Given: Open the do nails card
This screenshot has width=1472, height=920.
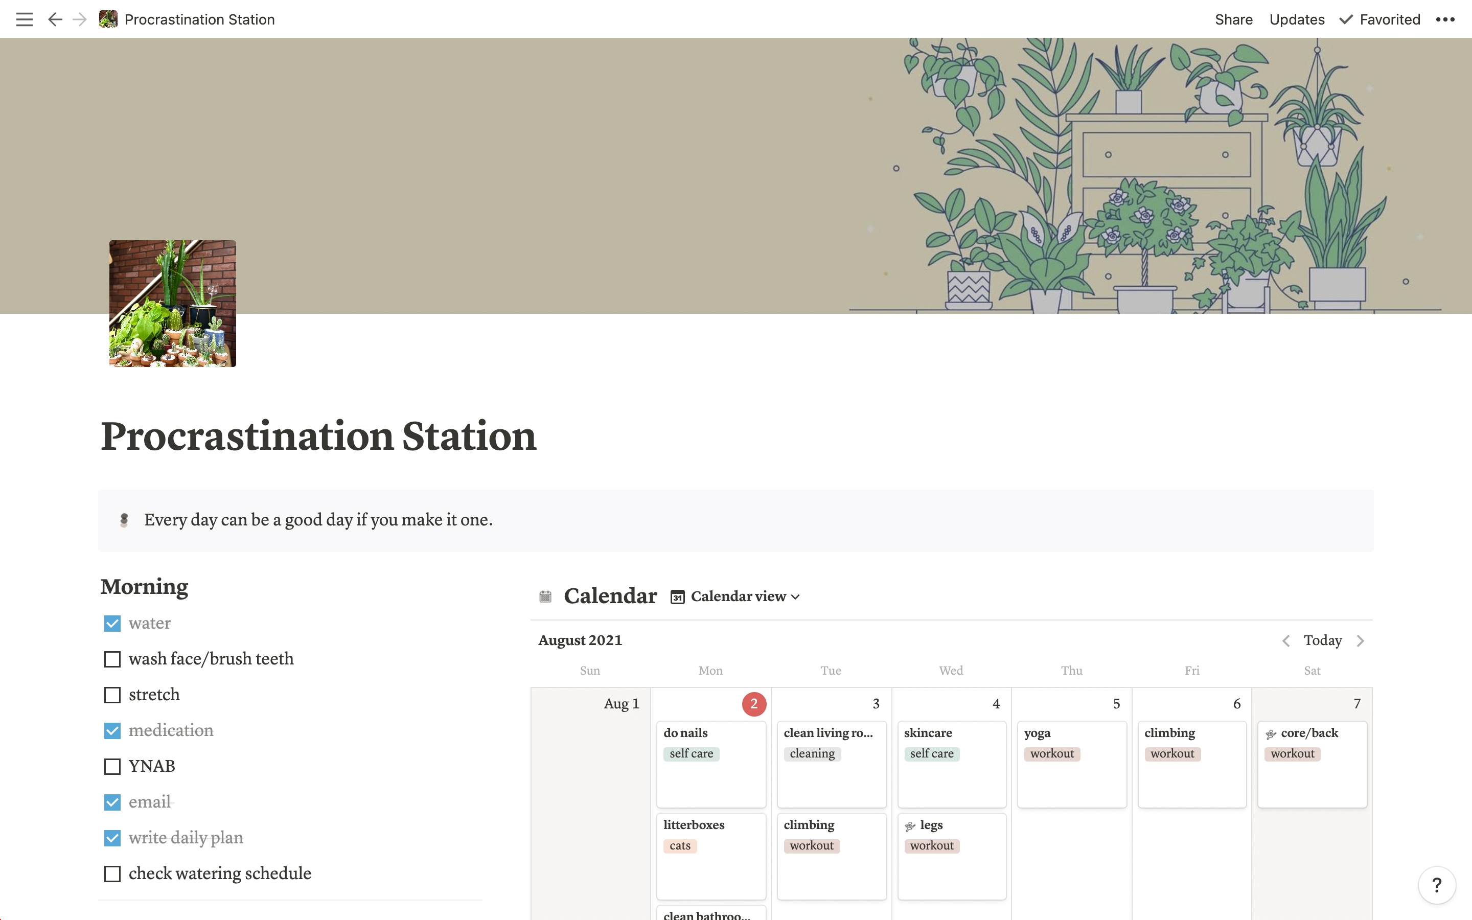Looking at the screenshot, I should [x=711, y=764].
